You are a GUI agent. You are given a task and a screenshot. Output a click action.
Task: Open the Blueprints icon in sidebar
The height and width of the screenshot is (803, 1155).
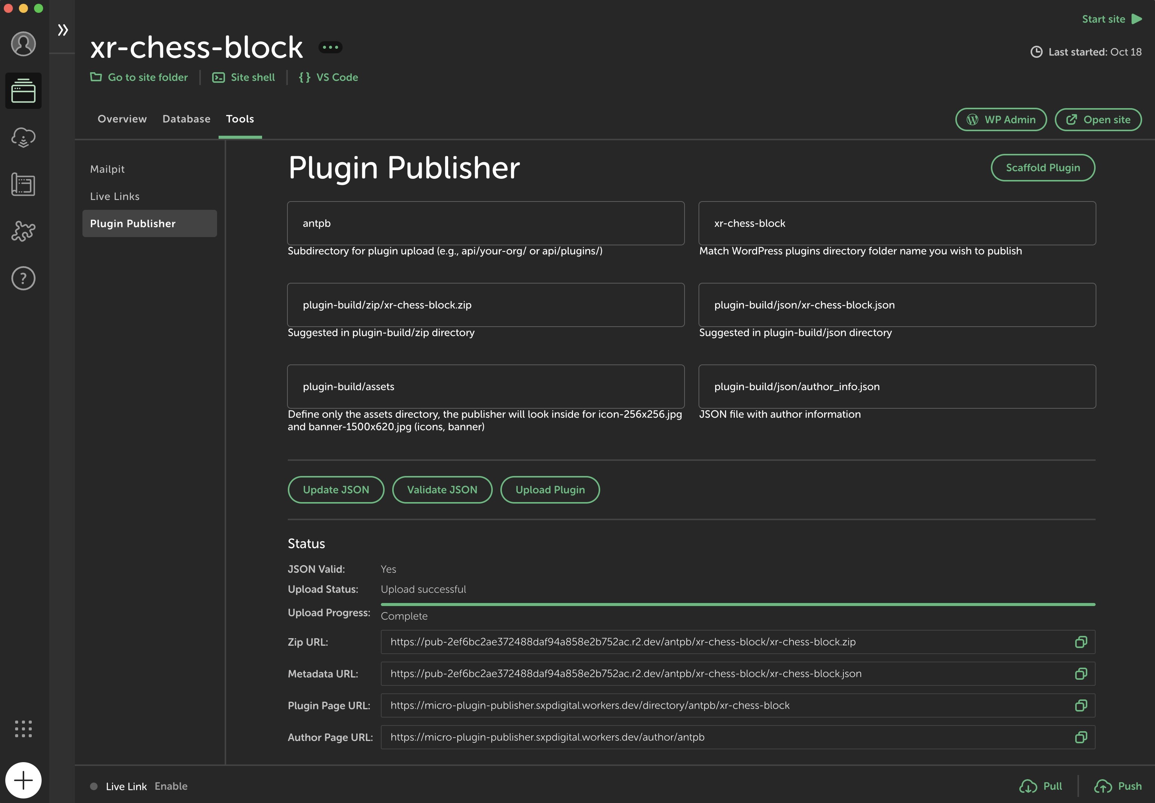[23, 184]
